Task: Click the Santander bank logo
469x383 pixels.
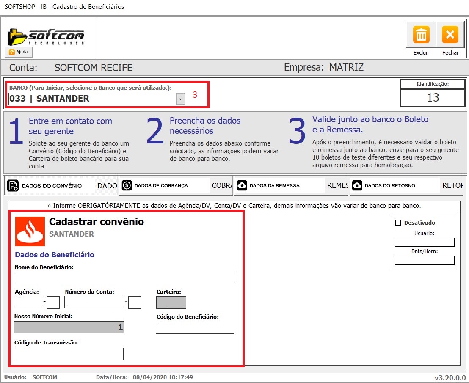Action: click(30, 231)
